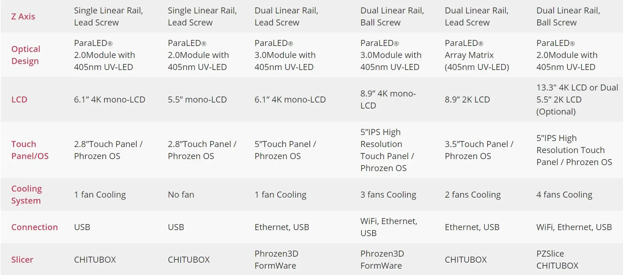This screenshot has height=275, width=623.
Task: Click the 5”Touch Panel / Phrozen OS cell
Action: (x=285, y=150)
